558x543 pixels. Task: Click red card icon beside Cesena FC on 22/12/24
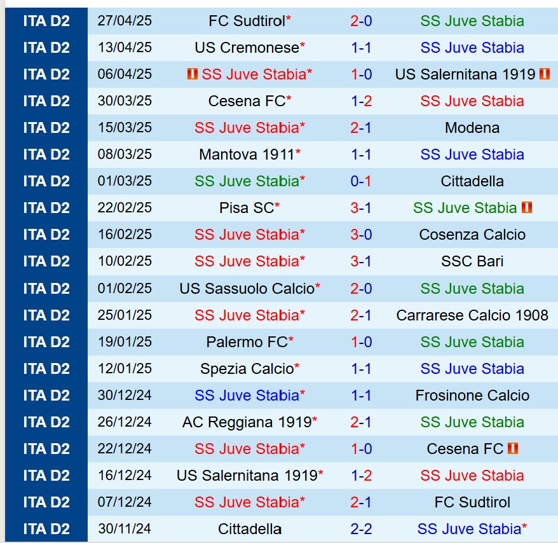click(x=514, y=448)
